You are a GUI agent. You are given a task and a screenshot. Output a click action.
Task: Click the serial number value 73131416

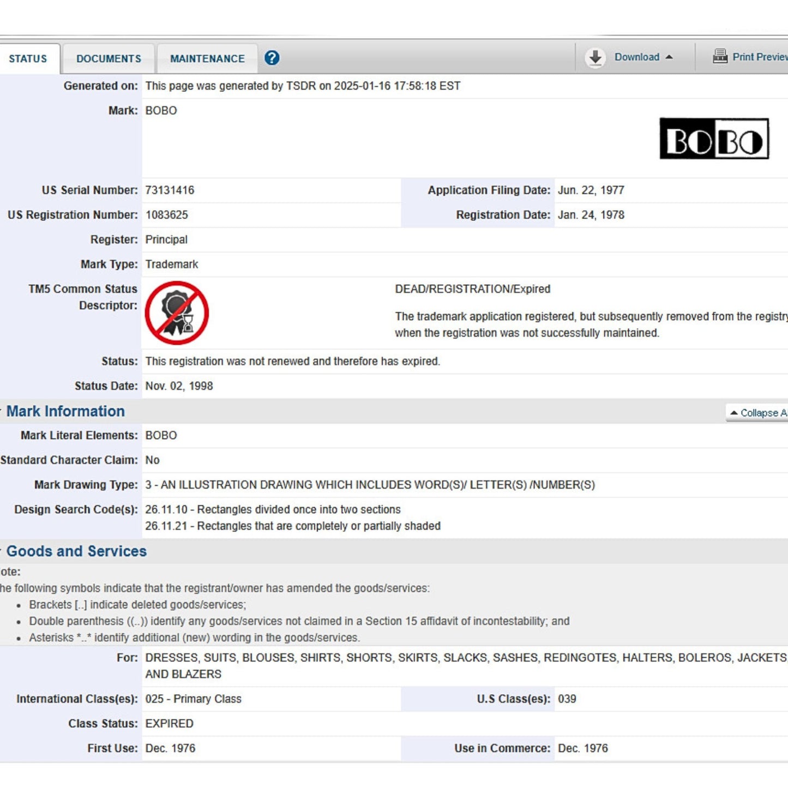pos(170,190)
